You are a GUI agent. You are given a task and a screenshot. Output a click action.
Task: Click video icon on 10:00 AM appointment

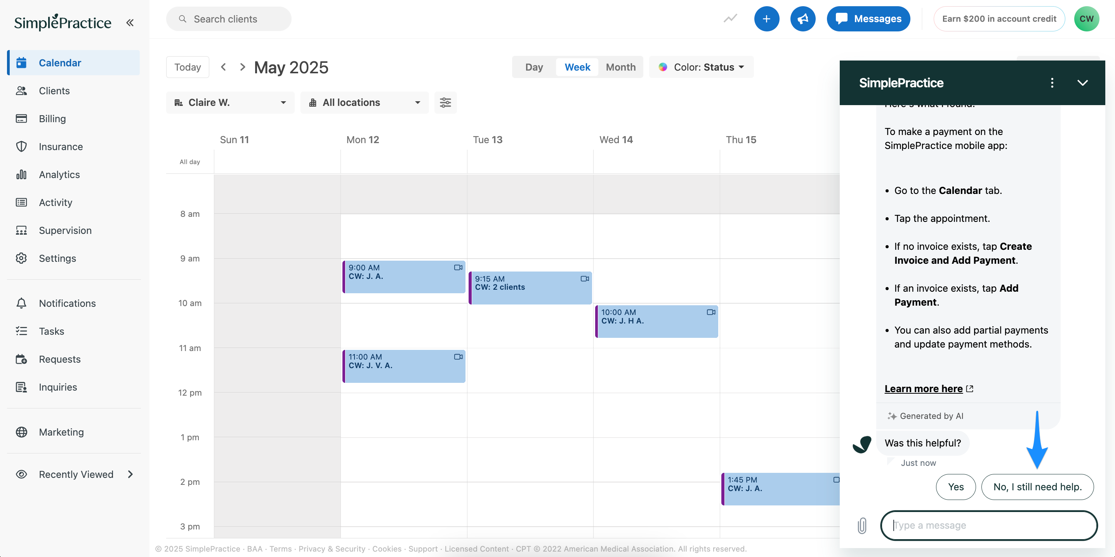click(711, 312)
